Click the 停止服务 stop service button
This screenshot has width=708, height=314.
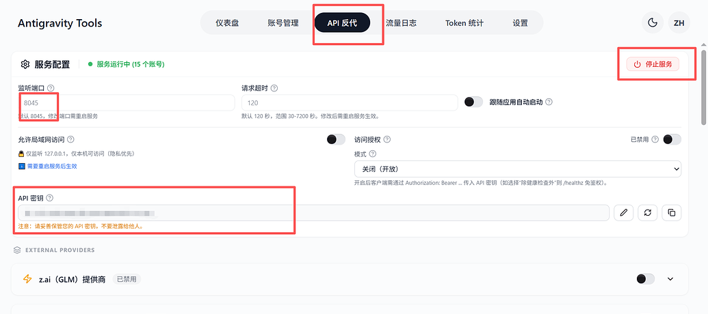(x=653, y=64)
